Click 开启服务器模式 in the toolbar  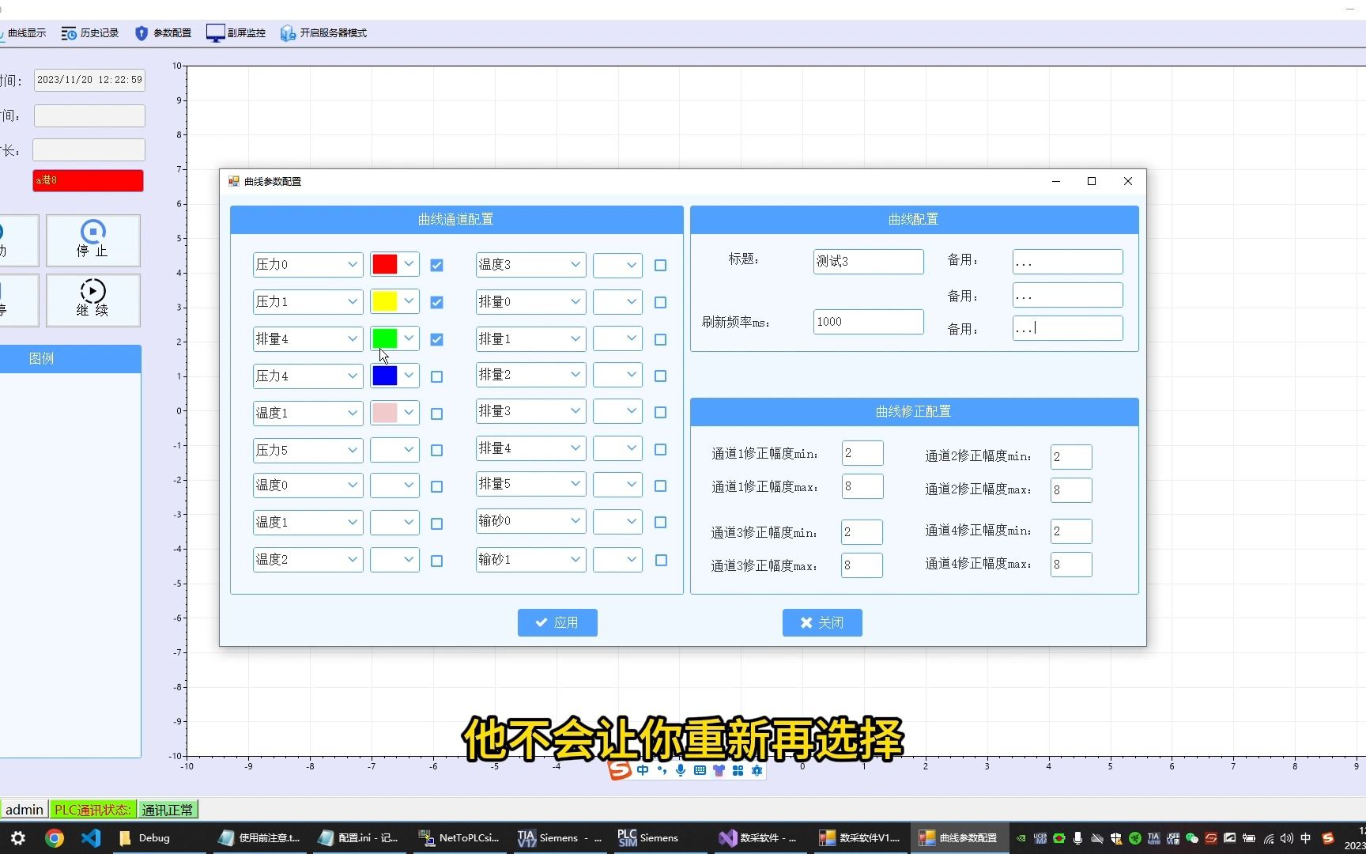point(323,33)
